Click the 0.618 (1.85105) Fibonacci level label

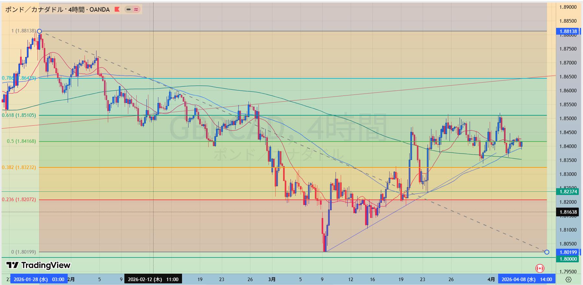tap(19, 115)
